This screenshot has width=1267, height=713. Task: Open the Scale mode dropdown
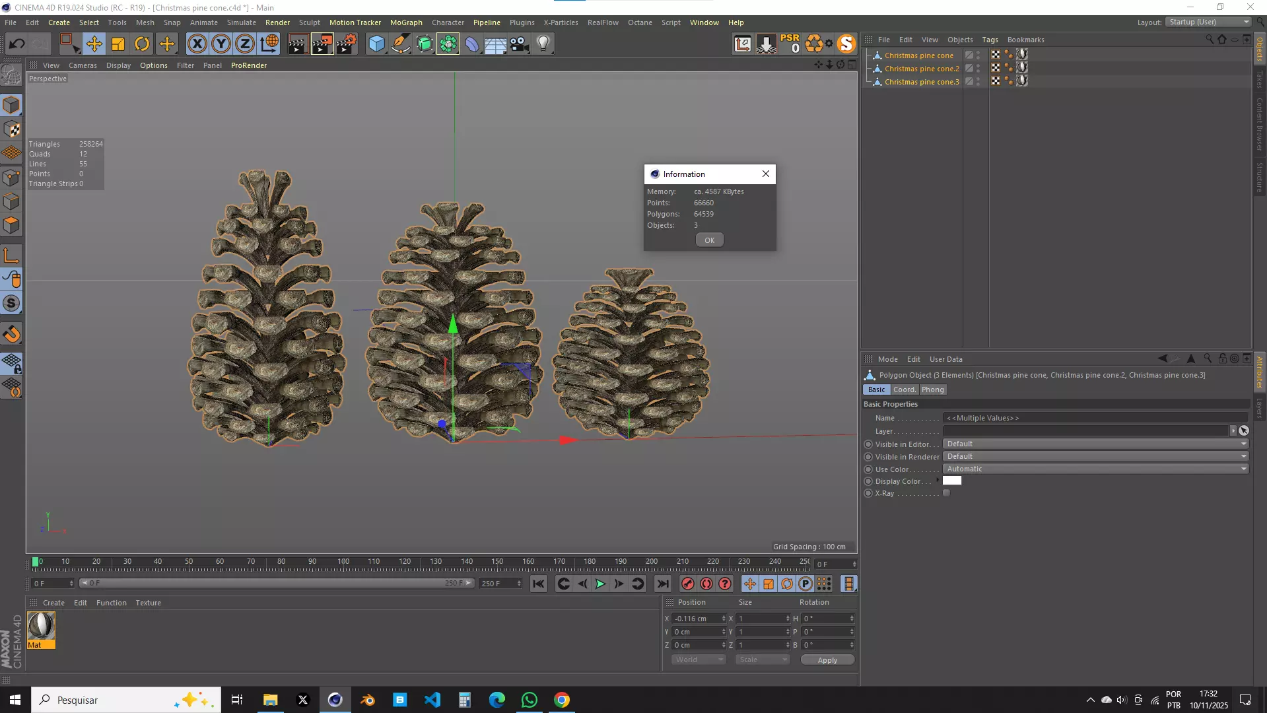coord(763,660)
